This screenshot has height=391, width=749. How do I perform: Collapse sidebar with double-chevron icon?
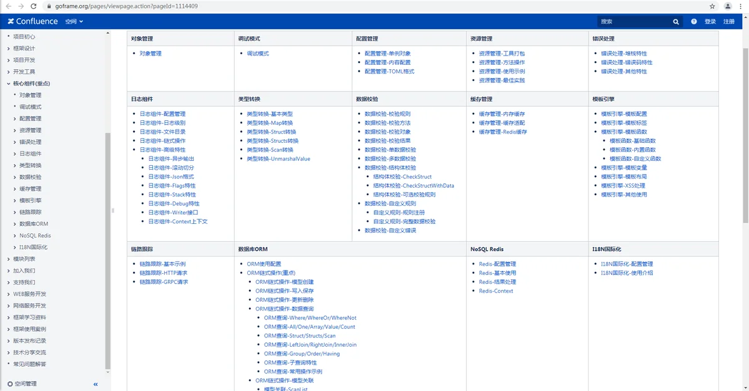click(x=95, y=384)
